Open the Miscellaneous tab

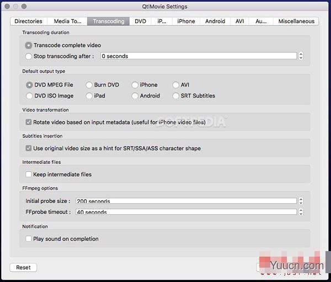[296, 22]
